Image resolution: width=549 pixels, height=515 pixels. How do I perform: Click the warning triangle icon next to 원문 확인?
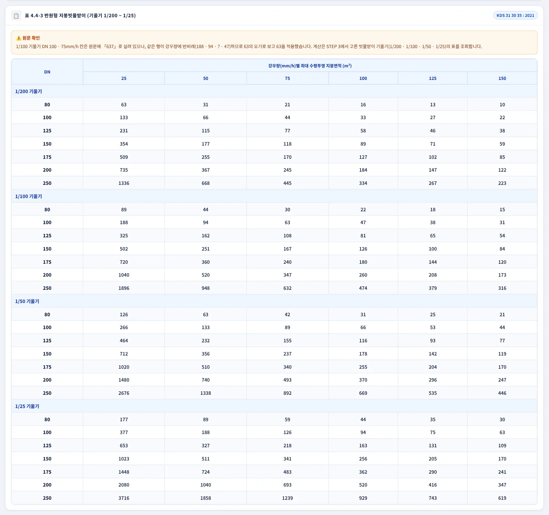(19, 38)
